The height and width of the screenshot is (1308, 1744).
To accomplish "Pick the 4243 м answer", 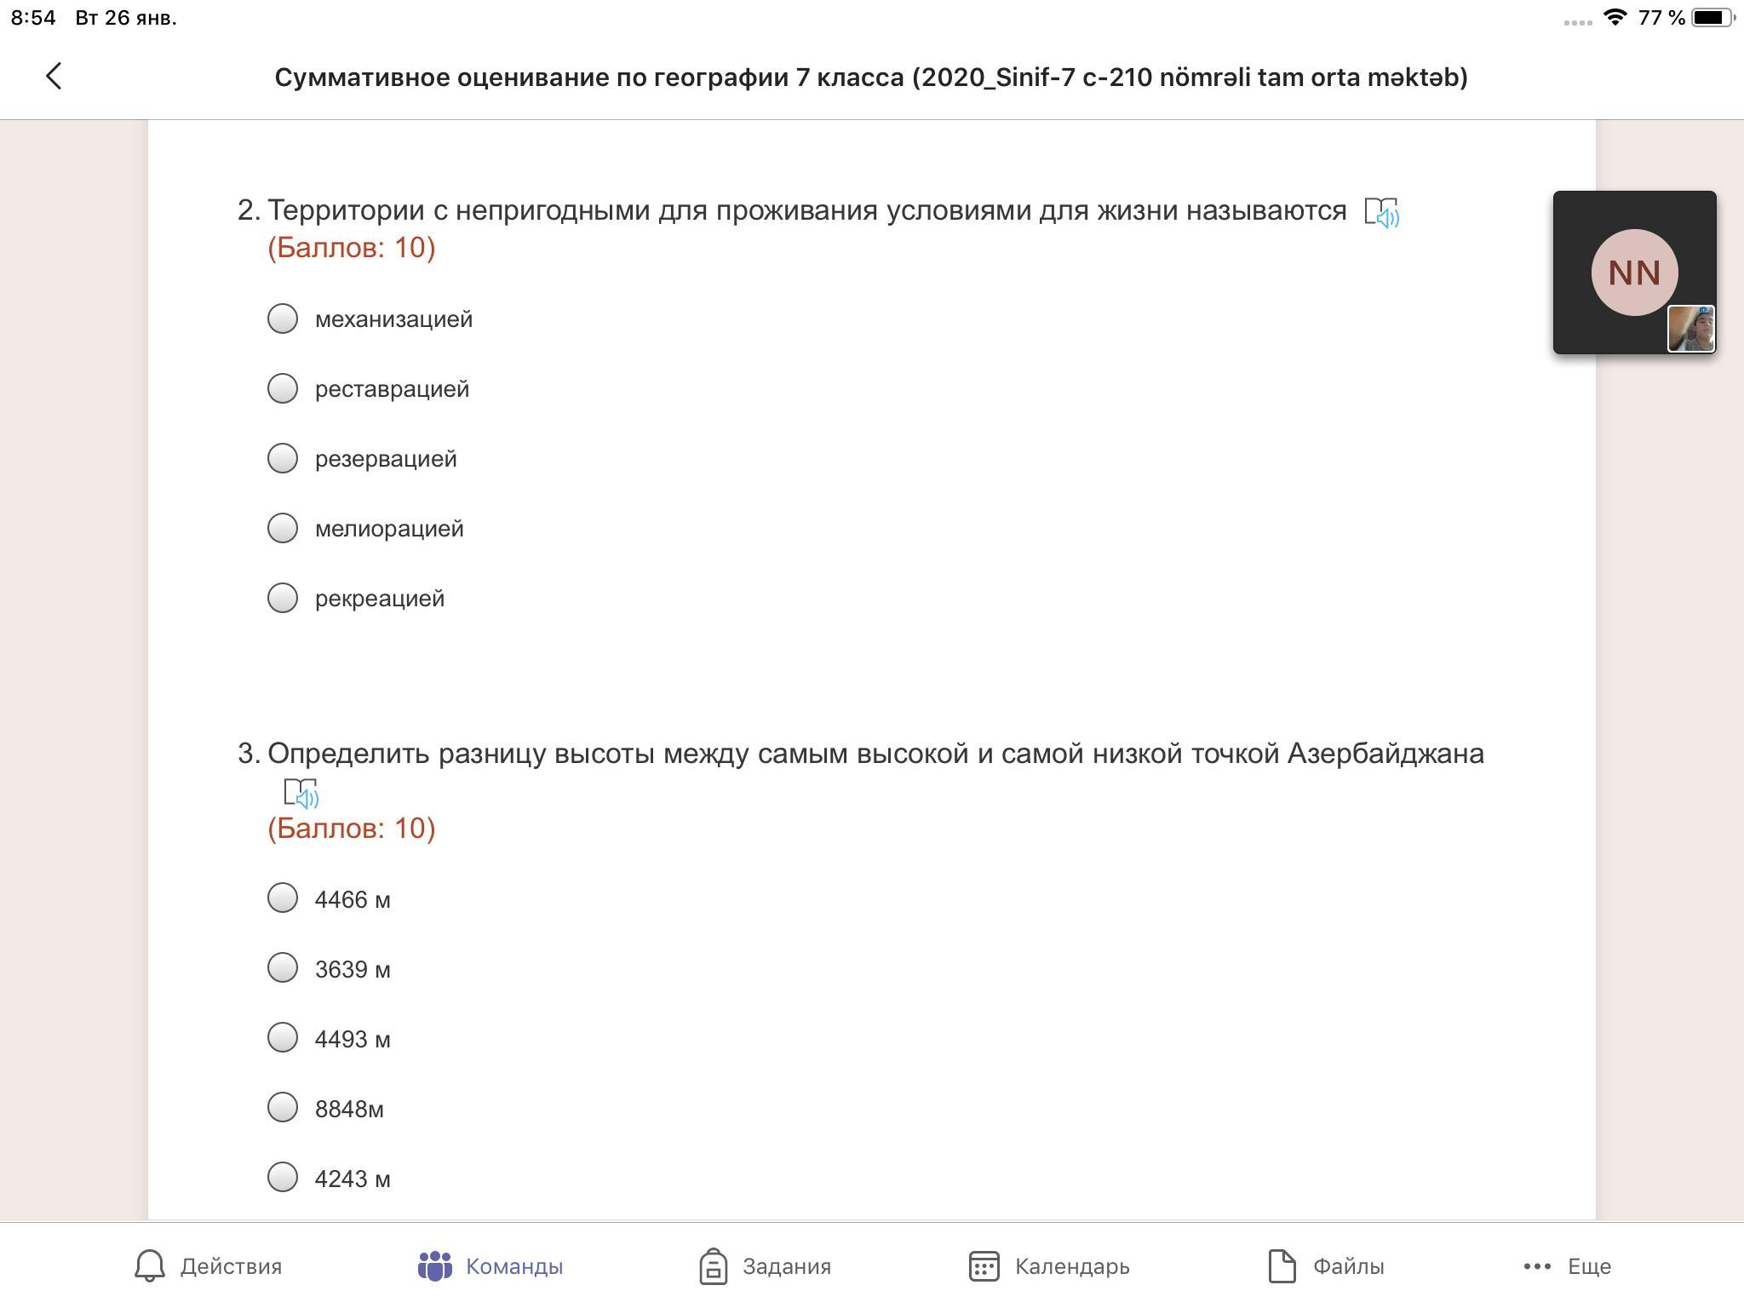I will 283,1177.
